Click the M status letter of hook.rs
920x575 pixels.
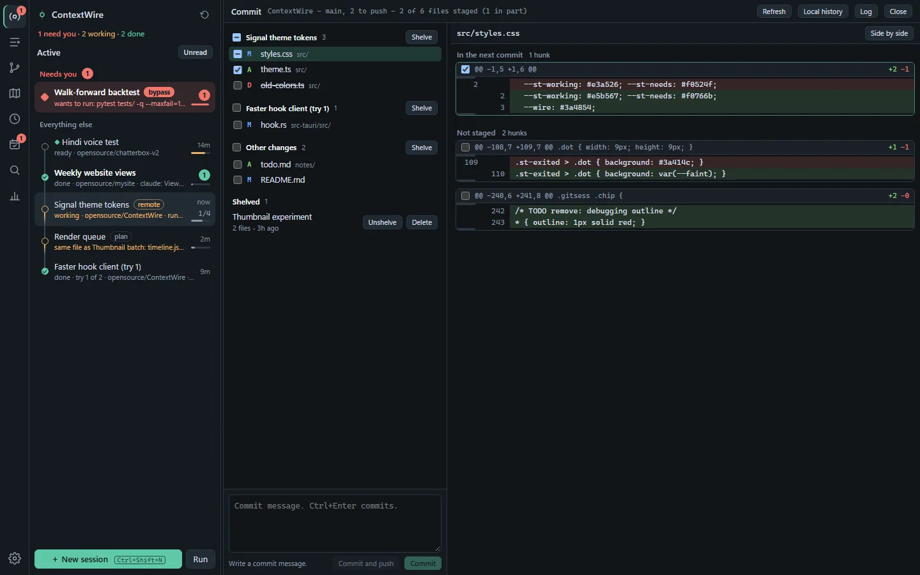249,125
